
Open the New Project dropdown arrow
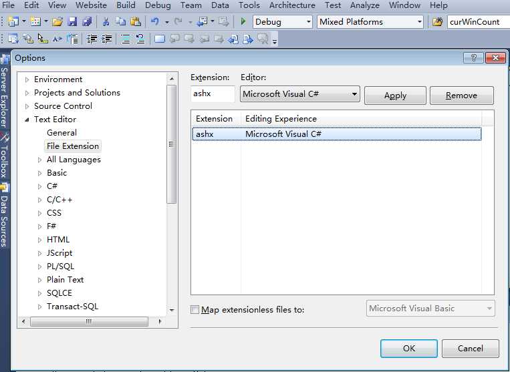(24, 22)
